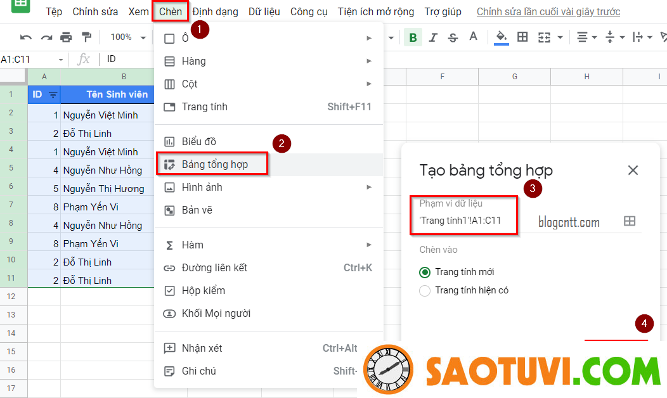Open 'Chỉnh sửa lần cuối' history link
Viewport: 667px width, 398px height.
pyautogui.click(x=548, y=12)
